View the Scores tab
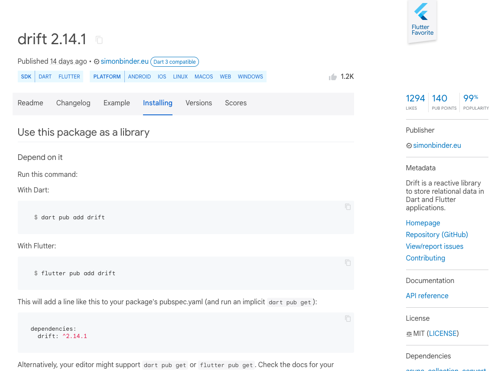 tap(236, 103)
